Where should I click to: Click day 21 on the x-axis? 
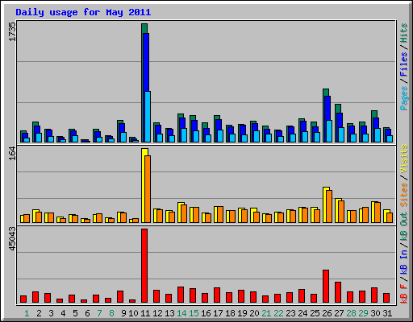[x=266, y=313]
